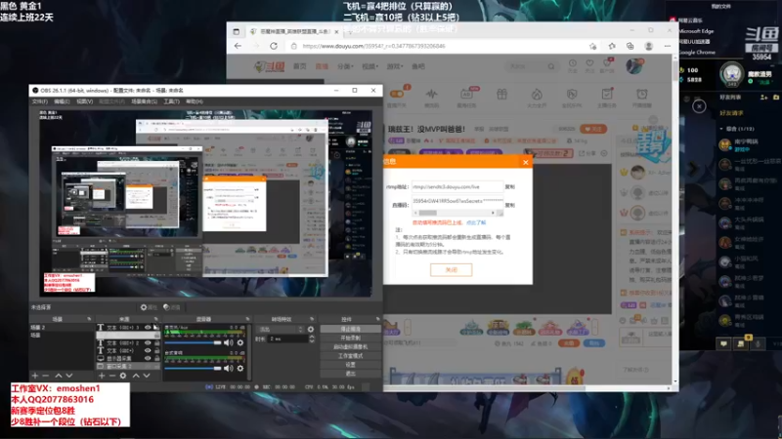Open the Edge collections icon

pos(630,46)
